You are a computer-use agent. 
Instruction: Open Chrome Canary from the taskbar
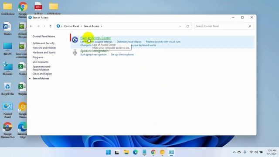pos(162,152)
